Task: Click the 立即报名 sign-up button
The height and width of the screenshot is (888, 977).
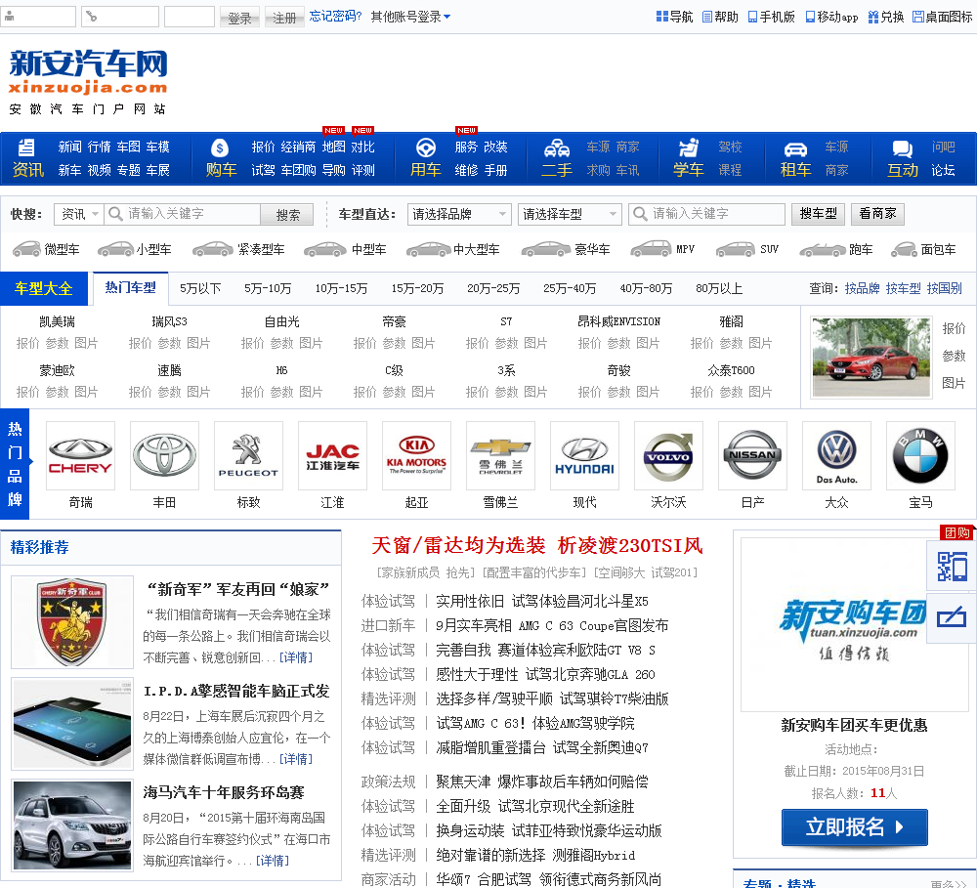Action: (x=854, y=826)
